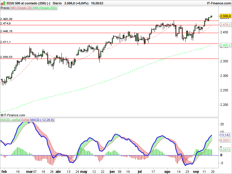The image size is (232, 174).
Task: Click the MACD value tag 13,142
Action: point(225,135)
